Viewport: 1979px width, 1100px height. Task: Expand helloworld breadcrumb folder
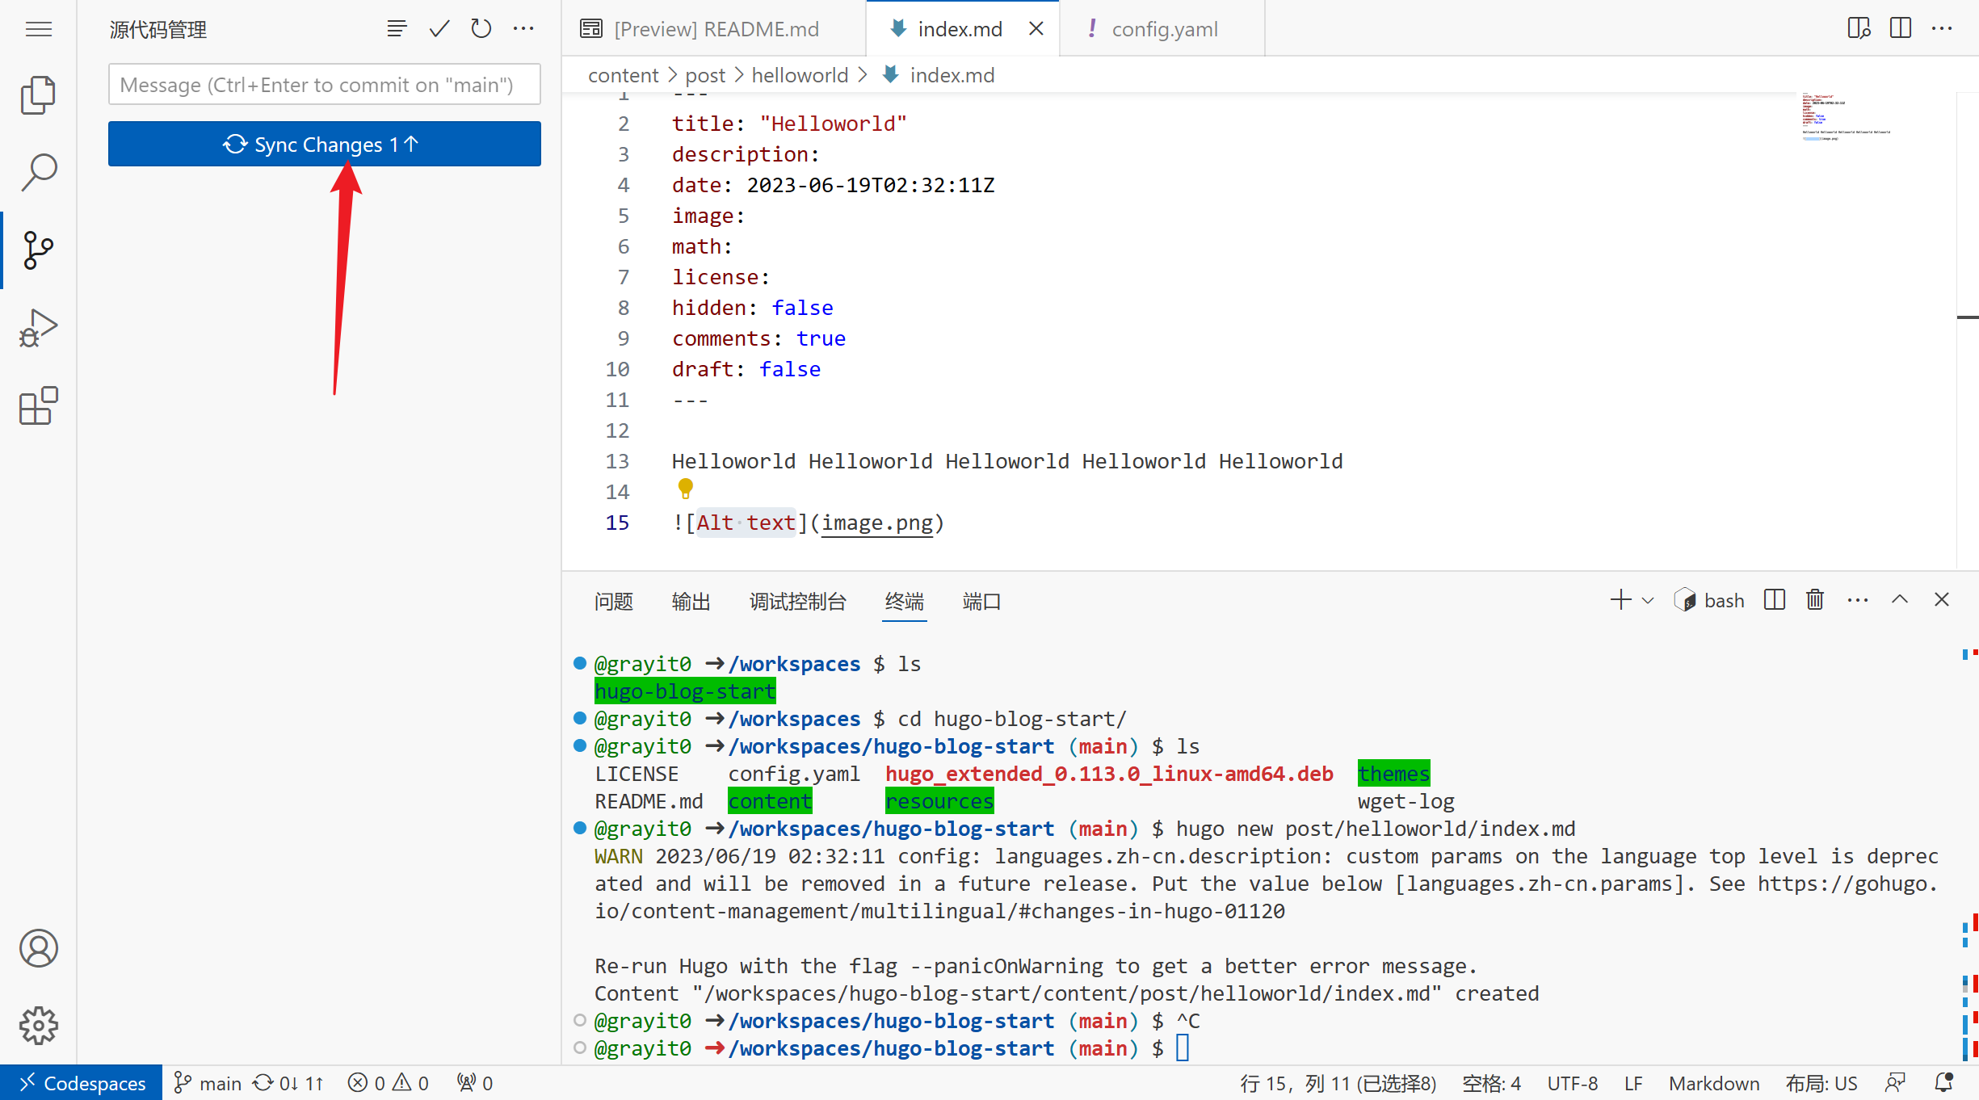pos(799,75)
